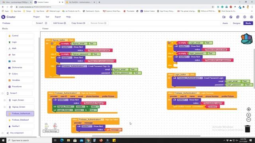This screenshot has height=143, width=255.
Task: Select the Math blocks category
Action: point(20,48)
